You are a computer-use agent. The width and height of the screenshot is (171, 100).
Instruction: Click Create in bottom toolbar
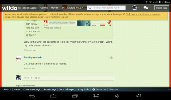[x=17, y=89]
